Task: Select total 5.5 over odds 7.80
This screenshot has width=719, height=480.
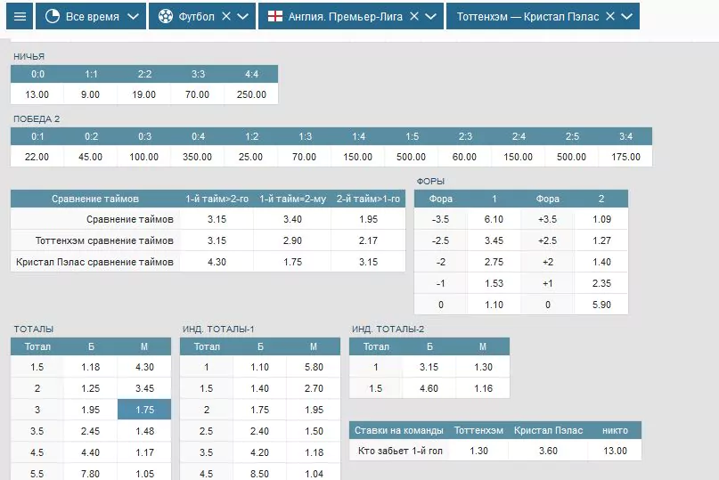Action: [x=90, y=474]
